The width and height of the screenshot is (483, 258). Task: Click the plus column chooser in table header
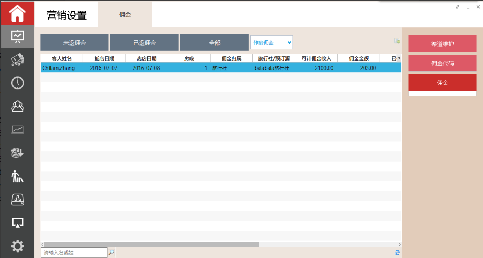pos(399,58)
